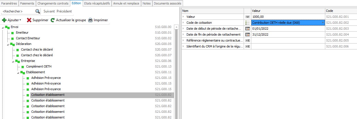Viewport: 357px width, 119px height.
Task: Collapse the Entreprise tree node
Action: tap(13, 61)
